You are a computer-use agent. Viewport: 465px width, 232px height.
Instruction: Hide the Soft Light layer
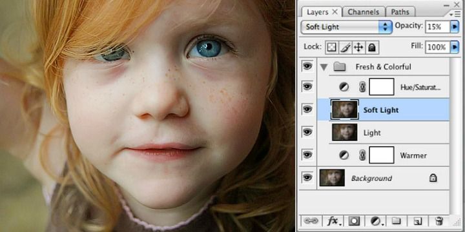tap(307, 110)
